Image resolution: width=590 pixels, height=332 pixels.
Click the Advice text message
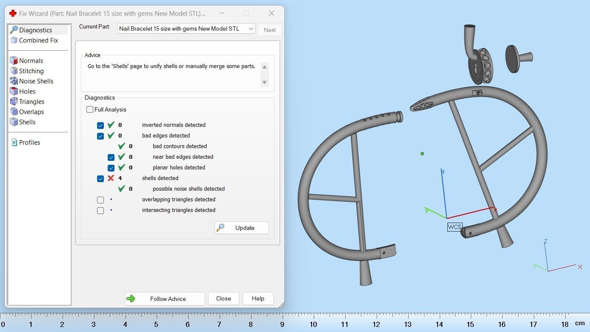(172, 66)
